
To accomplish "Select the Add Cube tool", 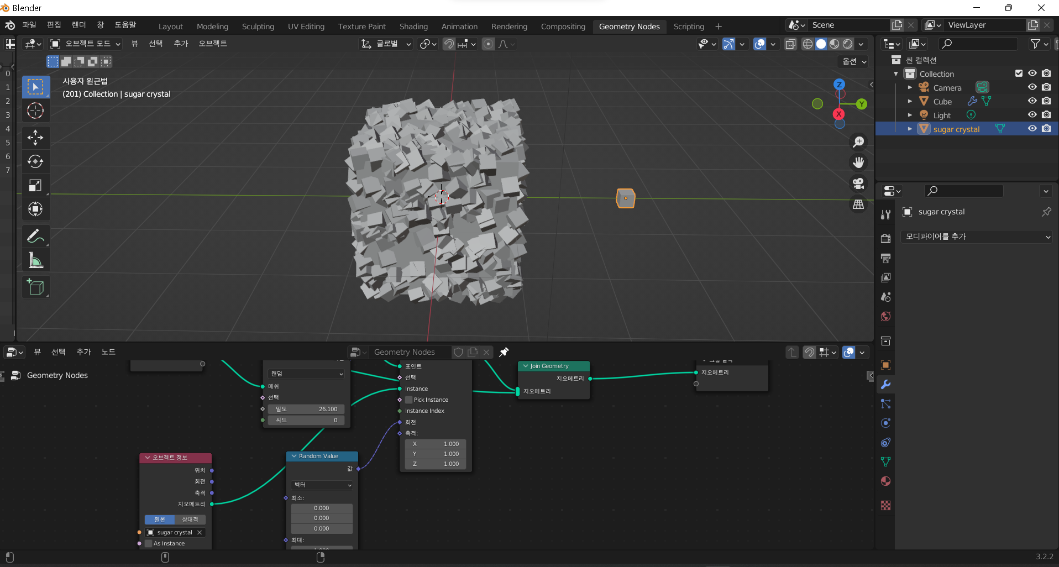I will tap(36, 287).
